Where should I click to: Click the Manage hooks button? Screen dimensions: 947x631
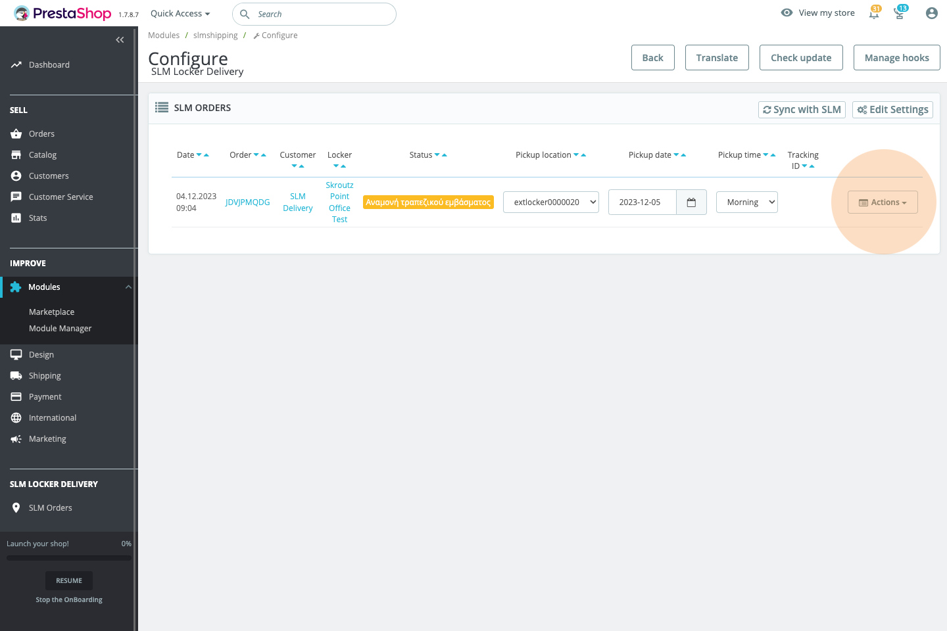click(x=896, y=58)
